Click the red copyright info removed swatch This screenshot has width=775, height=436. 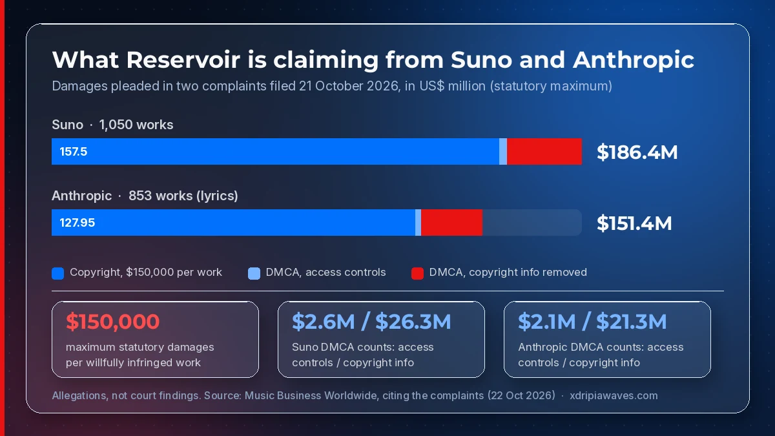[417, 273]
